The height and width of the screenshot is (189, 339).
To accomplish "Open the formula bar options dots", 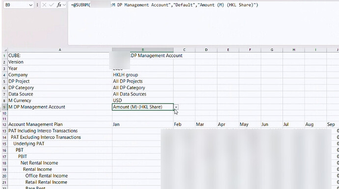I will coord(37,5).
